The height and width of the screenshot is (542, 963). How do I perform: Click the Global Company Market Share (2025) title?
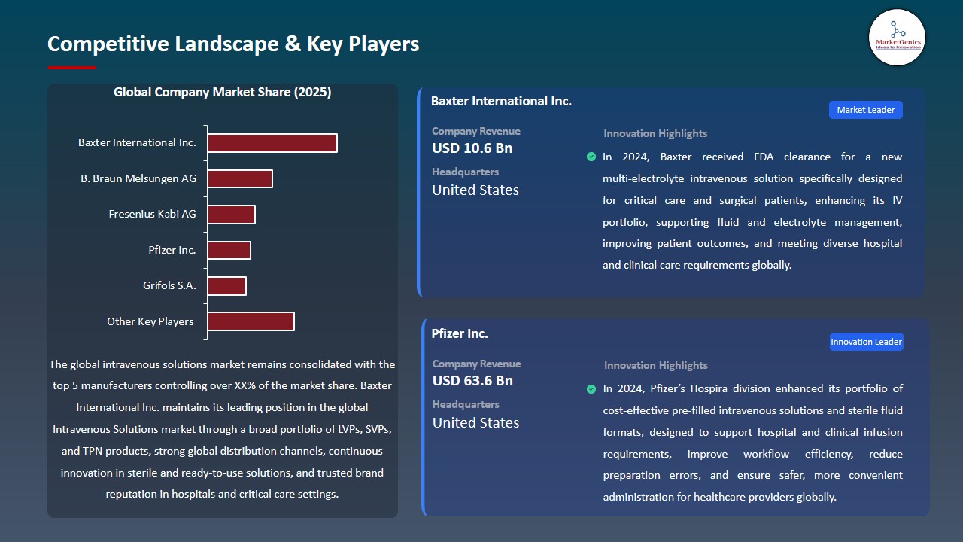223,92
